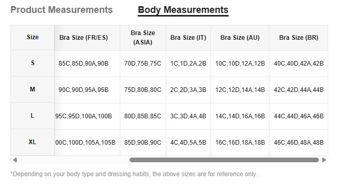Click the Bra Size (ASIA) column header
This screenshot has width=337, height=186.
pyautogui.click(x=143, y=37)
